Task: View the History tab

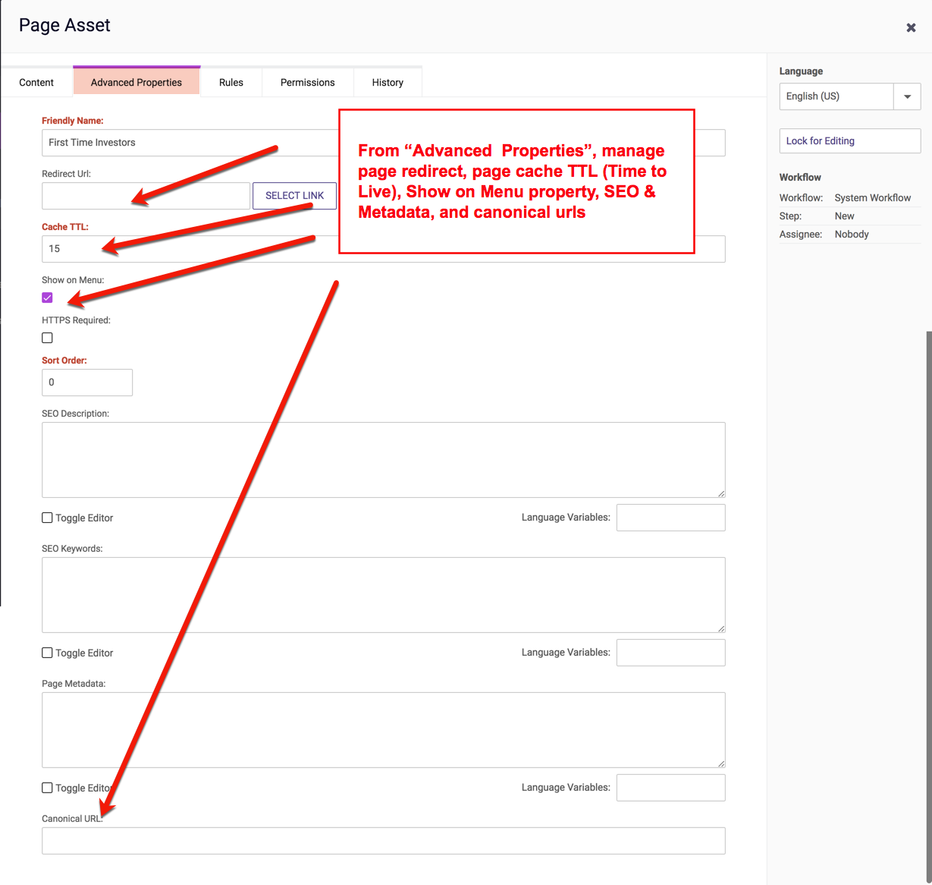Action: [x=388, y=83]
